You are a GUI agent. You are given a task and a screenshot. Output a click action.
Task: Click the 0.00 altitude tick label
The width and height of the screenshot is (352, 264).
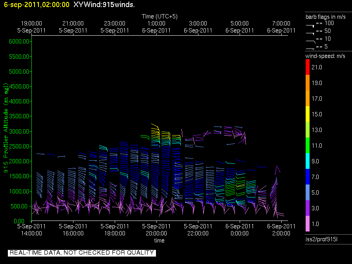pyautogui.click(x=19, y=221)
